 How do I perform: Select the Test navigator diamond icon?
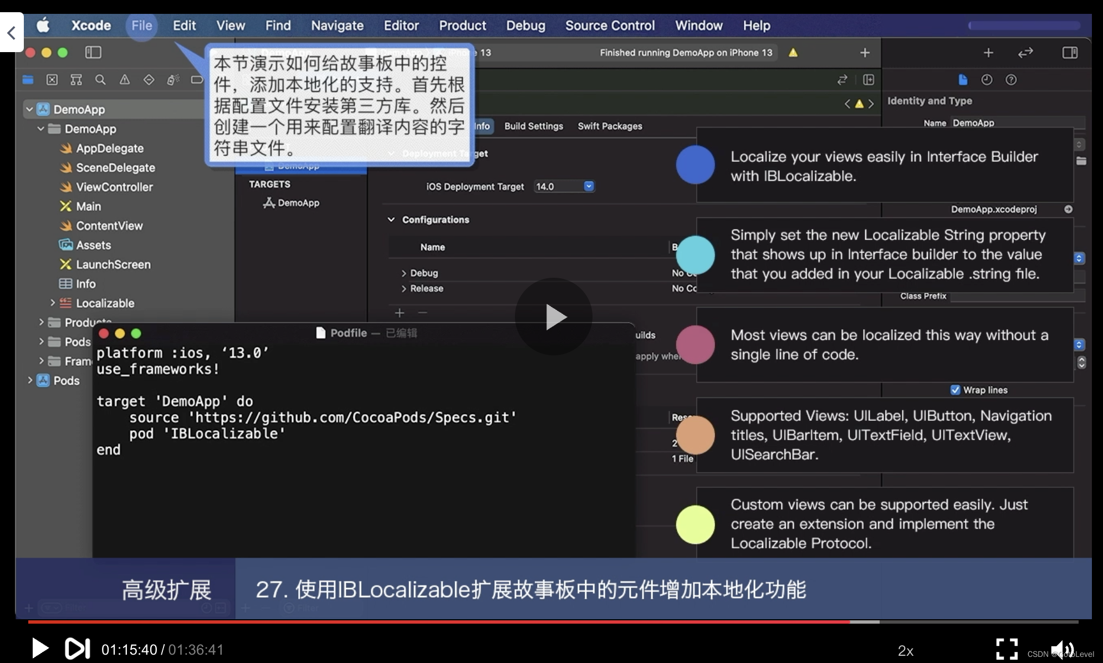coord(149,80)
